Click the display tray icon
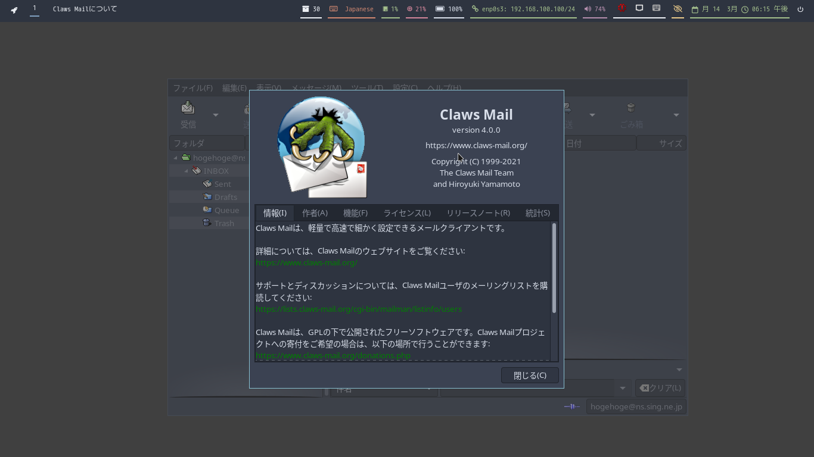 (x=639, y=8)
